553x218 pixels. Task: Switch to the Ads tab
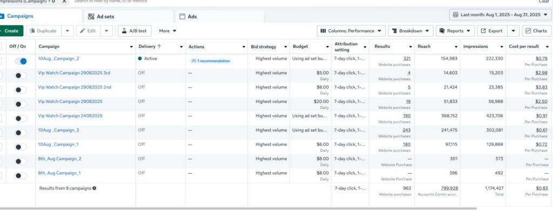coord(192,17)
